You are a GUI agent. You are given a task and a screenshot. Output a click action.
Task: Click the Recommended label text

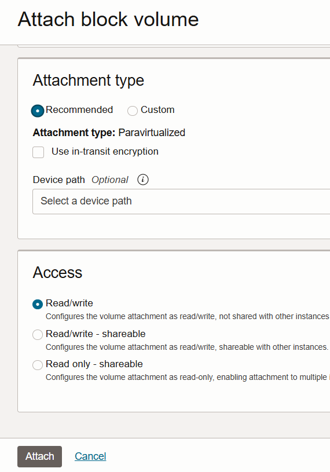(x=79, y=109)
